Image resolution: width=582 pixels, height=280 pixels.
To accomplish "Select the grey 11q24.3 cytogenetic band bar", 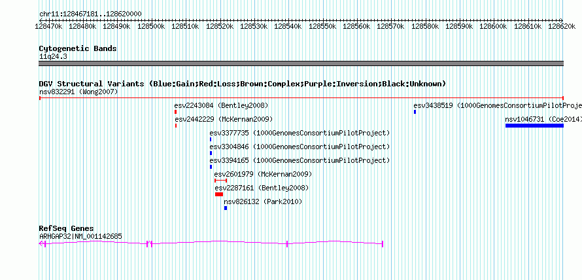I will click(301, 63).
